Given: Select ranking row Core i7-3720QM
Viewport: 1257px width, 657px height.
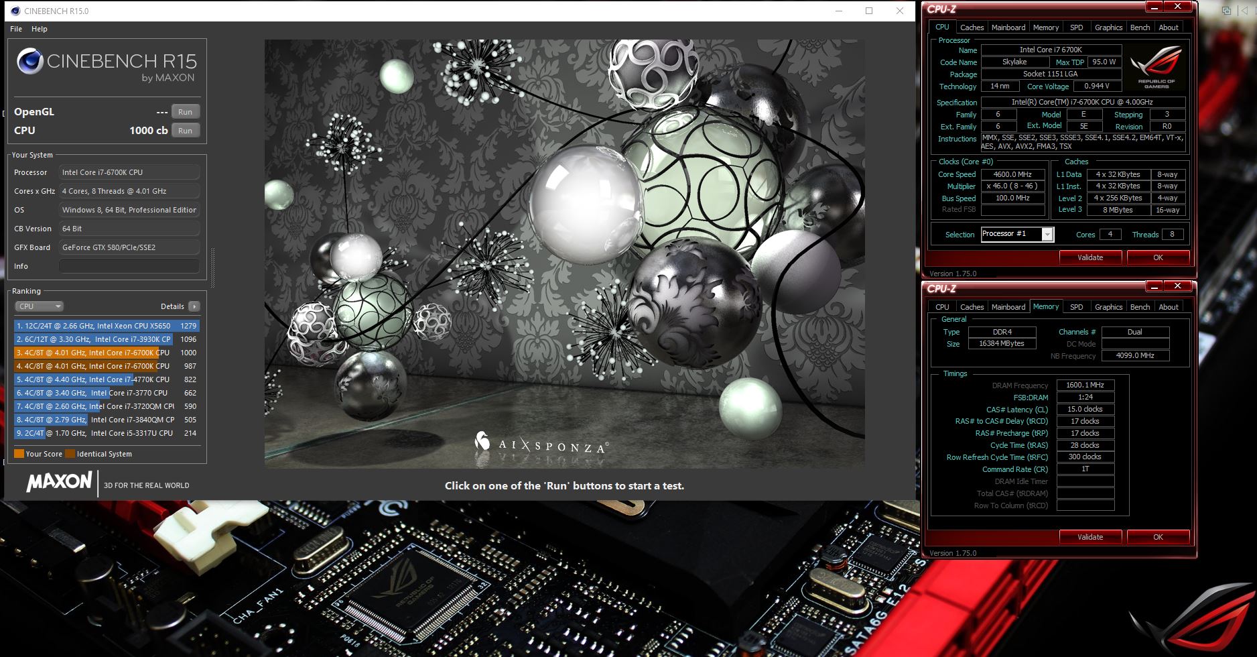Looking at the screenshot, I should point(107,406).
